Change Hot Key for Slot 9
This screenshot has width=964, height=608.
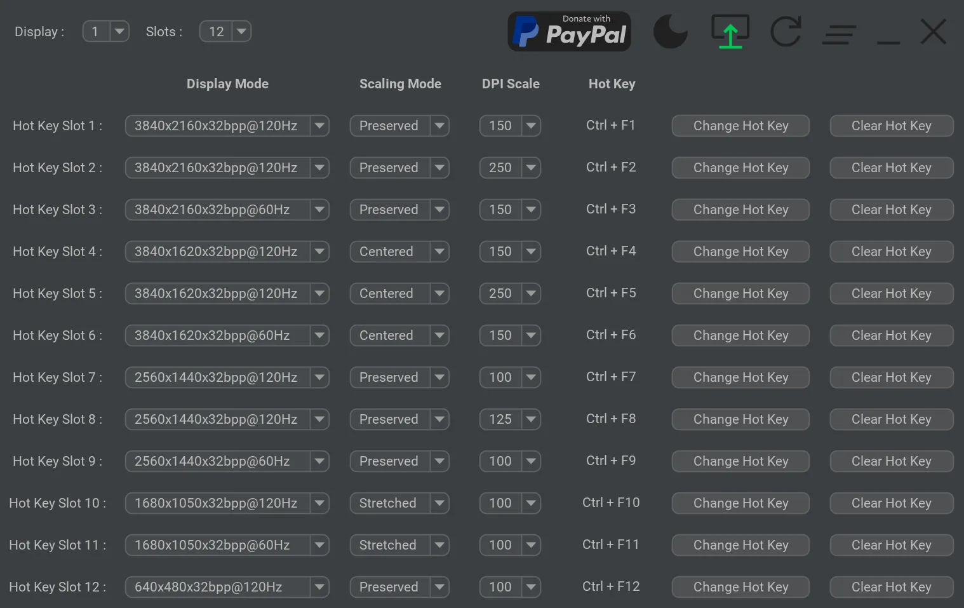coord(740,461)
